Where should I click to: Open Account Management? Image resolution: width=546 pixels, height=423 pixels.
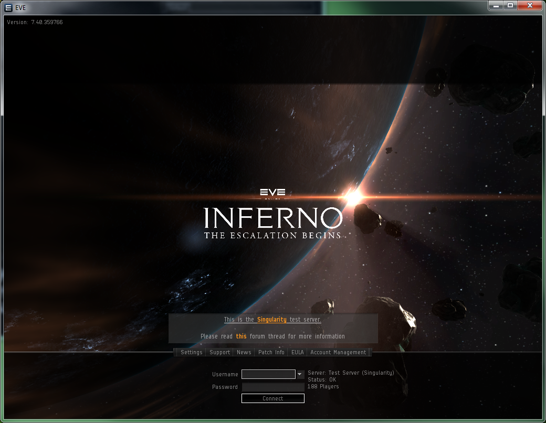[x=338, y=352]
